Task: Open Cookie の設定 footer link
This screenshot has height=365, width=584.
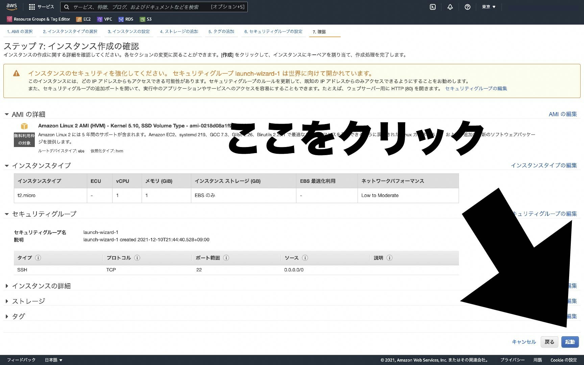Action: (564, 360)
